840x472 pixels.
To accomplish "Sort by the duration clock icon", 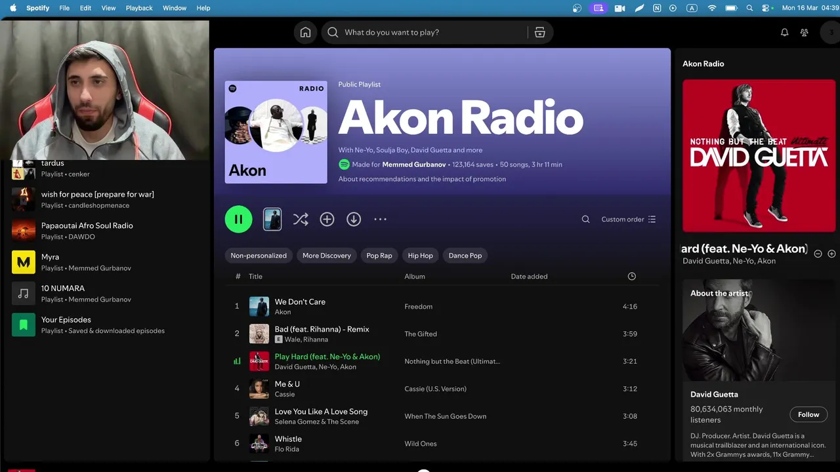I will tap(631, 277).
